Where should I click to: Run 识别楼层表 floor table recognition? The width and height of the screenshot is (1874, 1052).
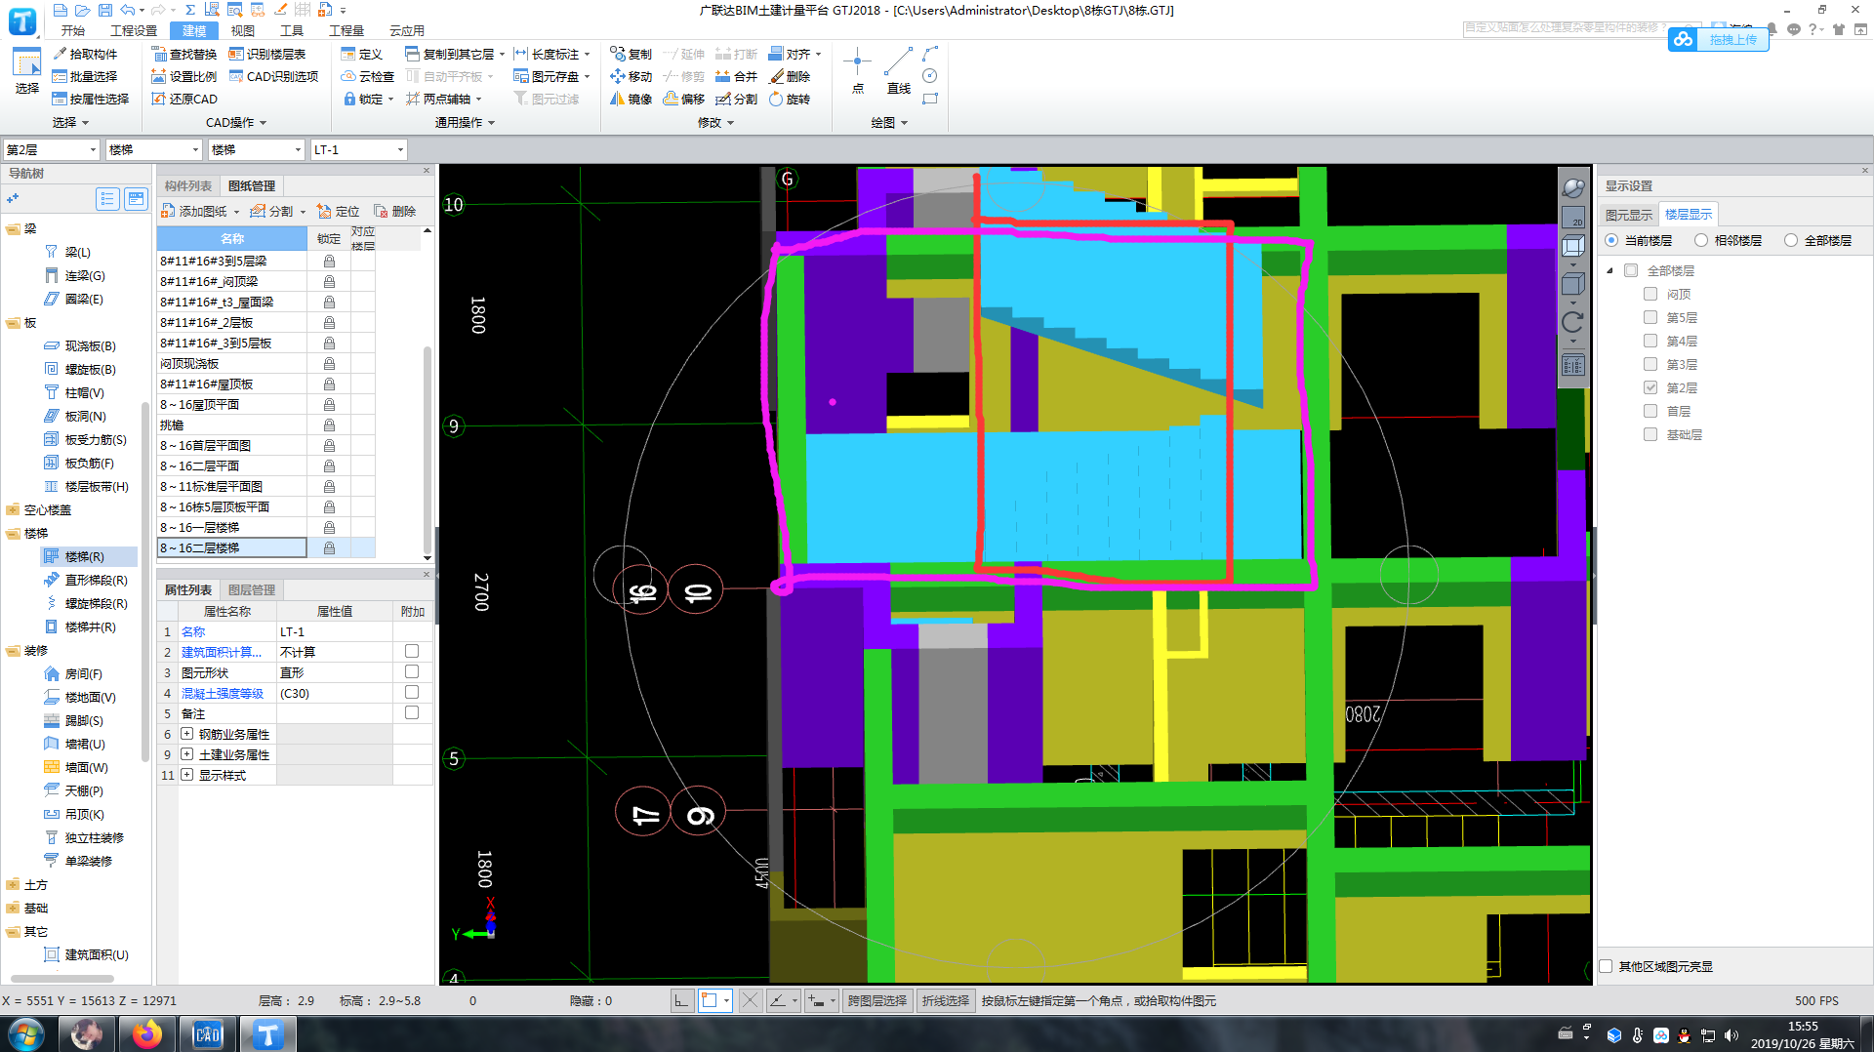(267, 54)
